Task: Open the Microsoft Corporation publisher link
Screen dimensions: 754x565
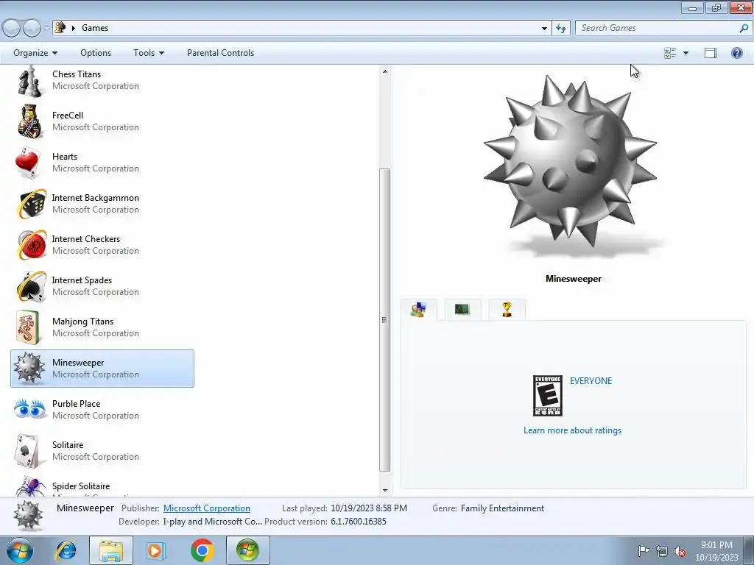Action: (207, 508)
